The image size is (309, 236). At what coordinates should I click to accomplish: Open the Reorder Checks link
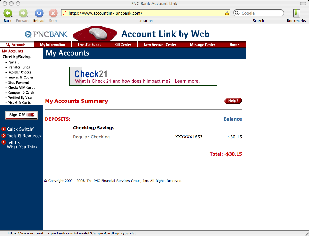20,72
